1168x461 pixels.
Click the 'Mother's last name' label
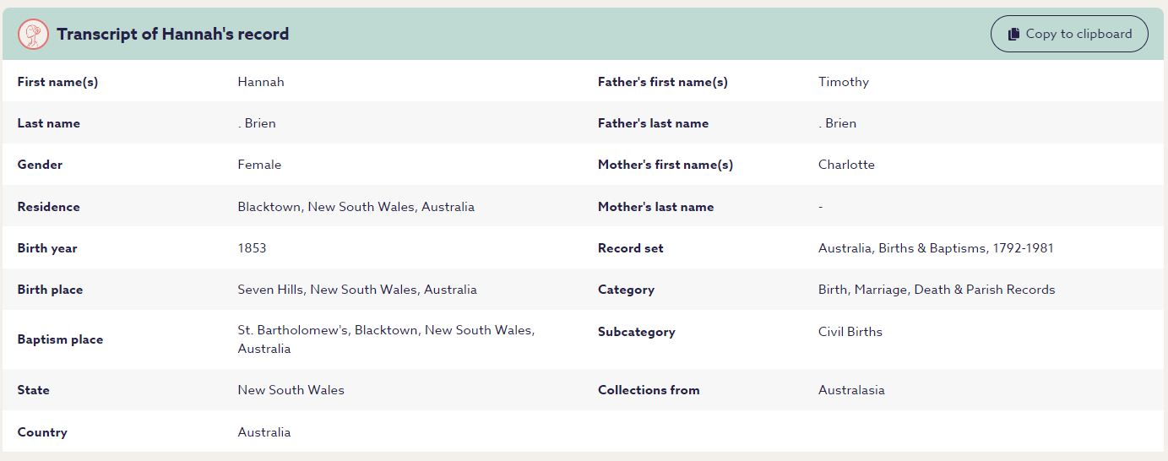coord(655,207)
